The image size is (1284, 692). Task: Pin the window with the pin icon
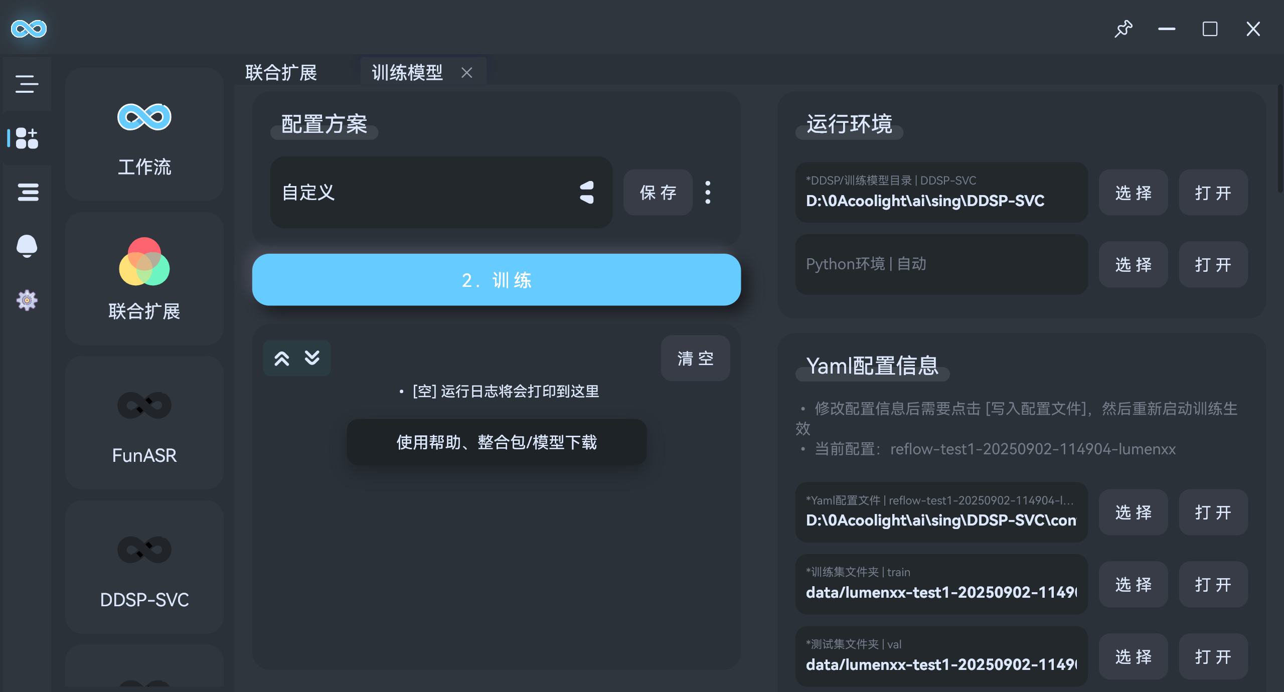(x=1123, y=29)
